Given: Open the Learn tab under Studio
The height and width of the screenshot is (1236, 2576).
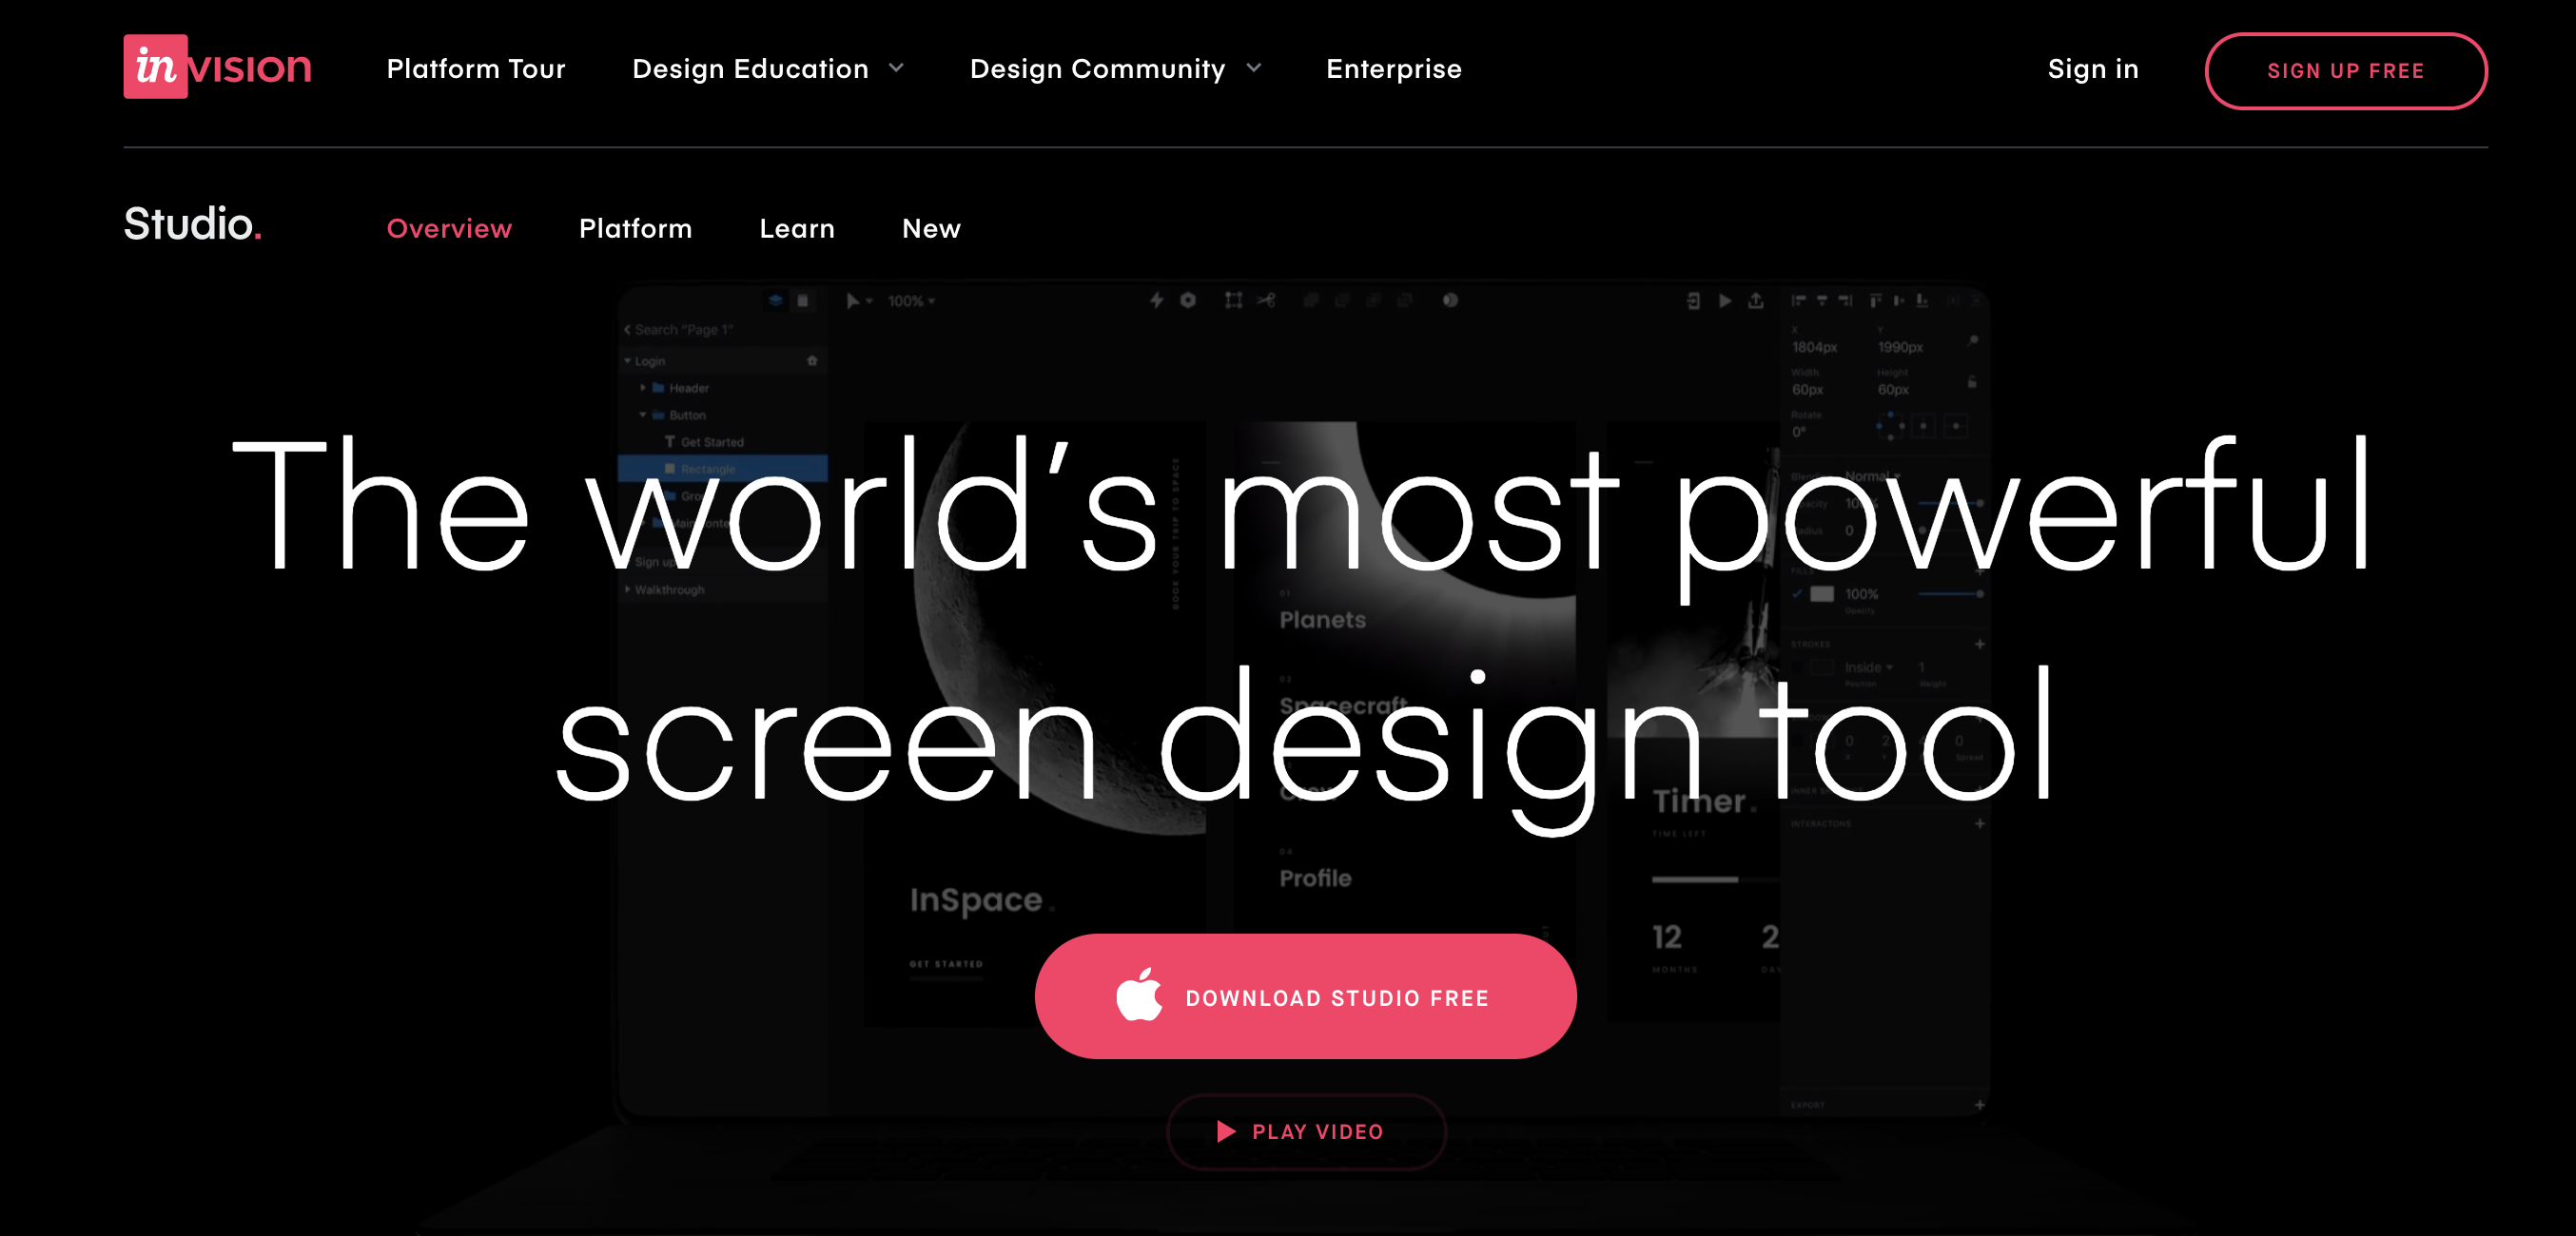Looking at the screenshot, I should click(796, 229).
